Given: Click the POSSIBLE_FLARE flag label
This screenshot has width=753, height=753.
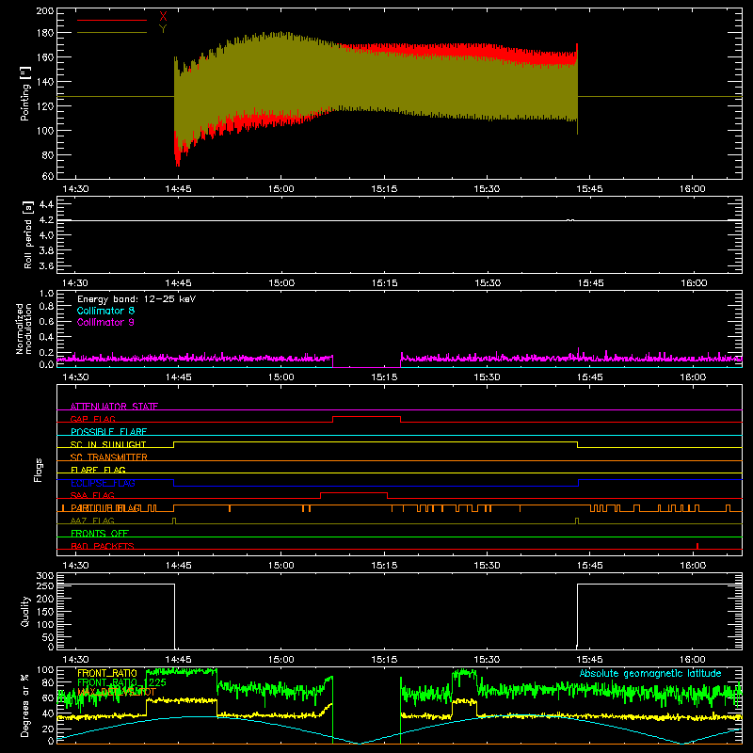Looking at the screenshot, I should coord(108,431).
